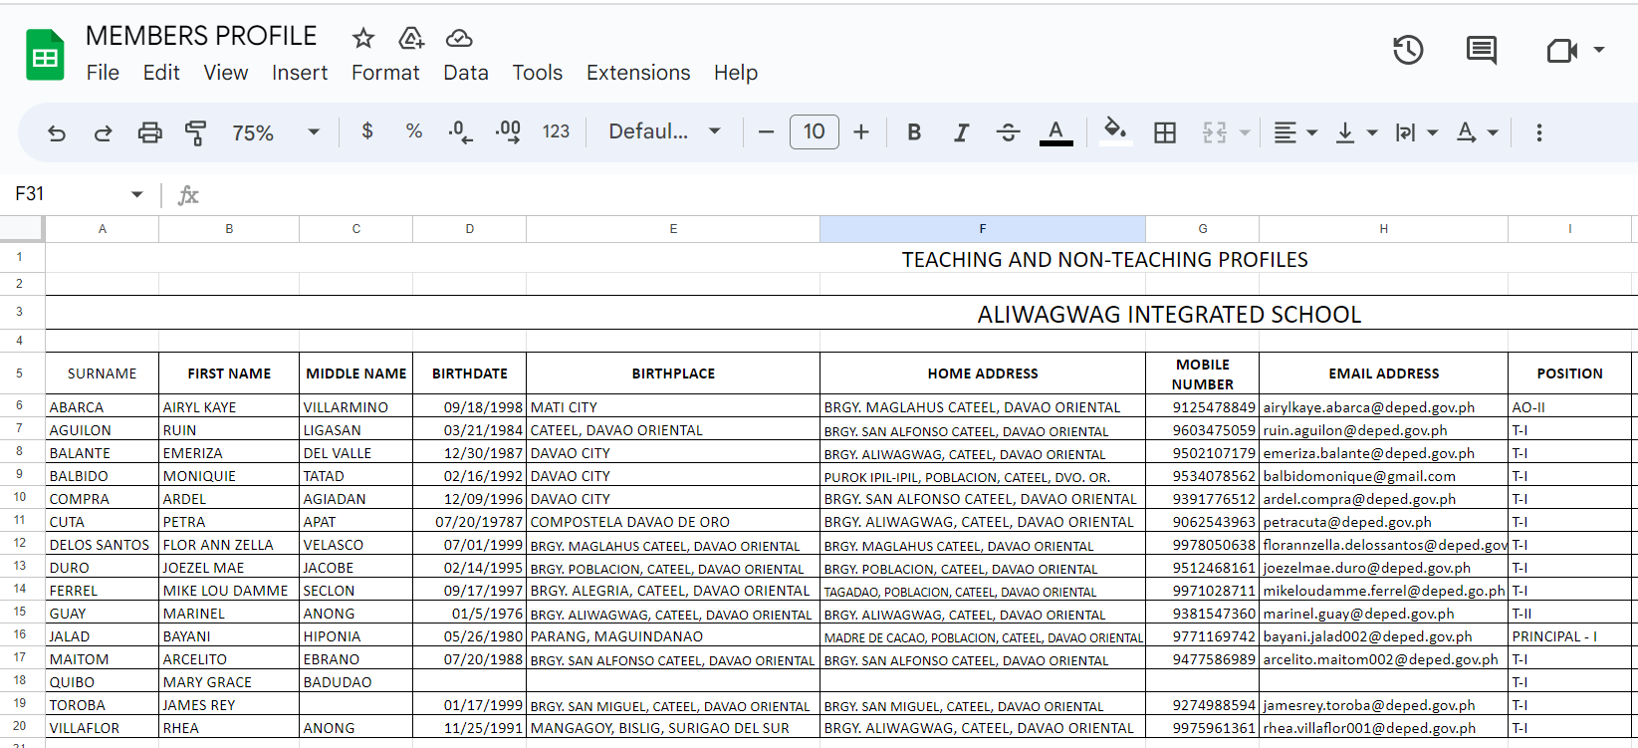Toggle italic formatting
Image resolution: width=1638 pixels, height=748 pixels.
(x=961, y=132)
